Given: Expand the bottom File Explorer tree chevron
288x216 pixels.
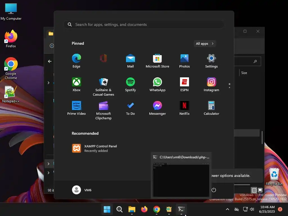Looking at the screenshot, I should (48, 173).
